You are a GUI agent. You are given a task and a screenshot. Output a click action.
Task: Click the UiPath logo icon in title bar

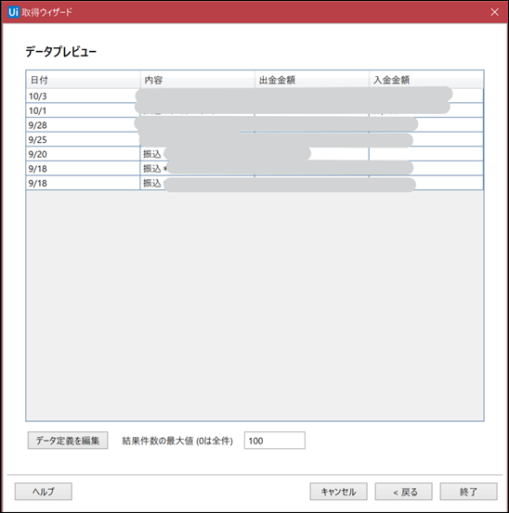(13, 12)
